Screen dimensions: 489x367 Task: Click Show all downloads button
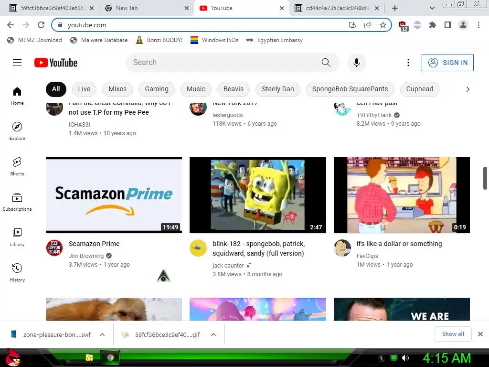[453, 334]
